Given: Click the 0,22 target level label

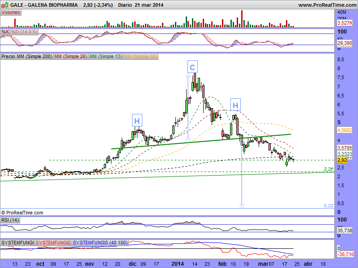Looking at the screenshot, I should 328,206.
